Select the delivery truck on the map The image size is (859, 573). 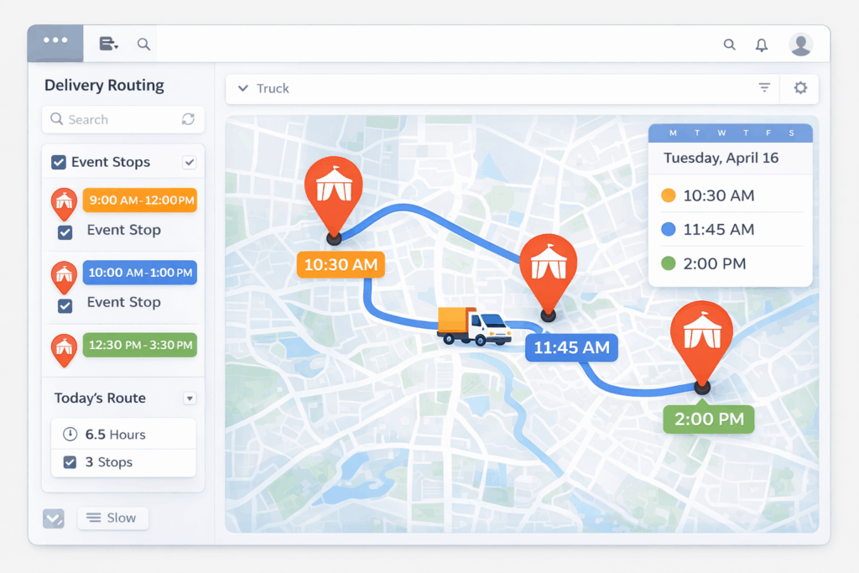[x=475, y=325]
